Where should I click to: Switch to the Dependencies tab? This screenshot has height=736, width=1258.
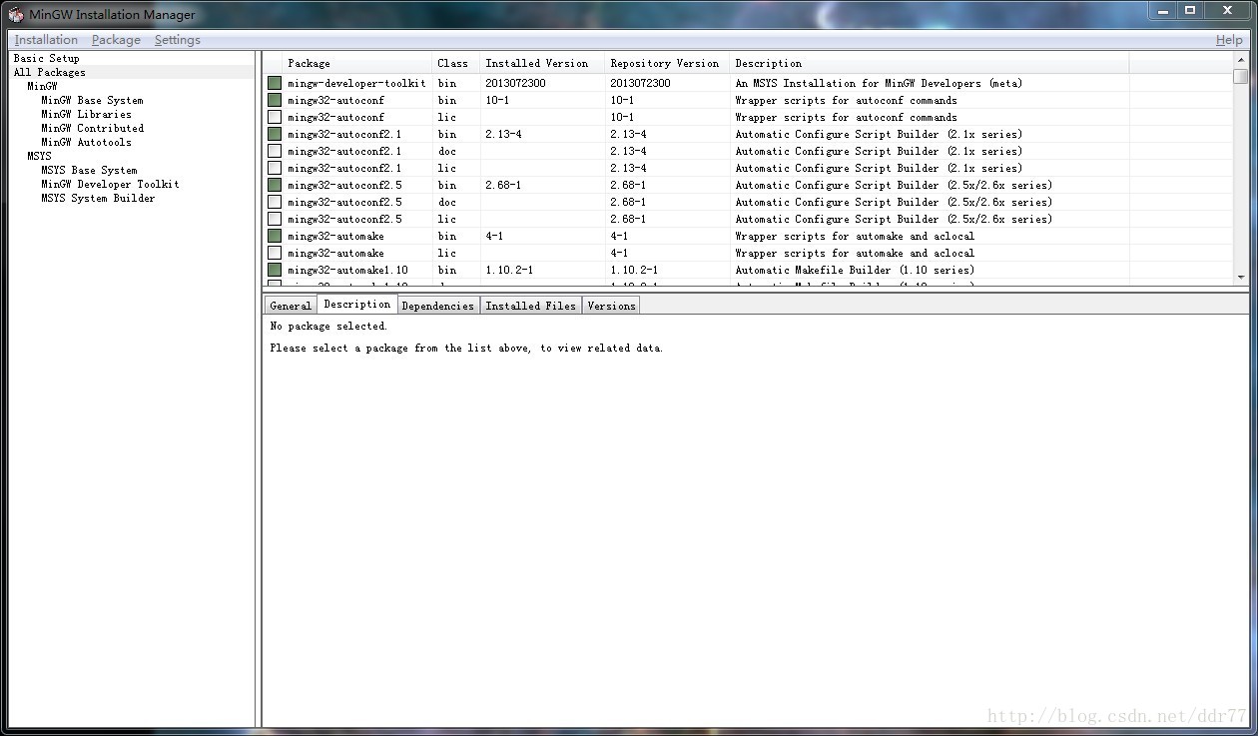click(437, 306)
